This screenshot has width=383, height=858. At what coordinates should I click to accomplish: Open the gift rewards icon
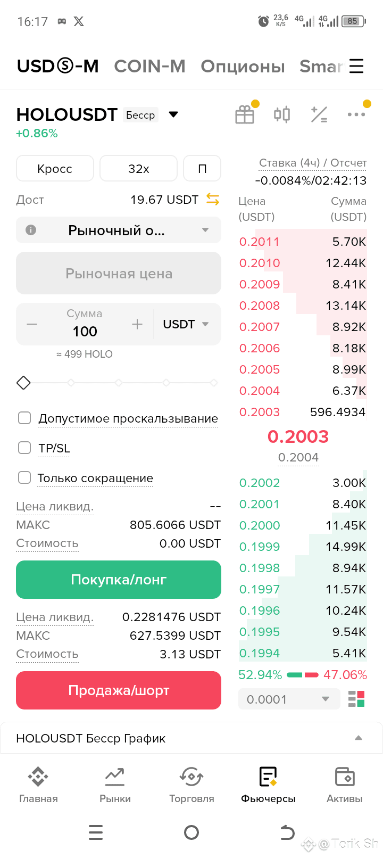click(x=245, y=114)
